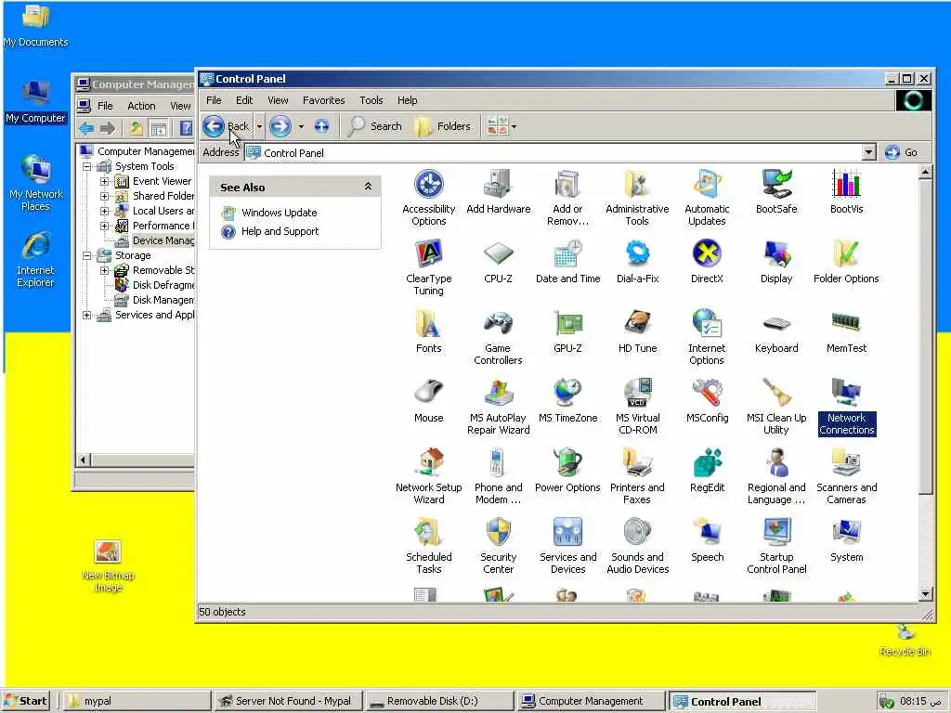Select the Keyboard icon
951x713 pixels.
(x=776, y=331)
